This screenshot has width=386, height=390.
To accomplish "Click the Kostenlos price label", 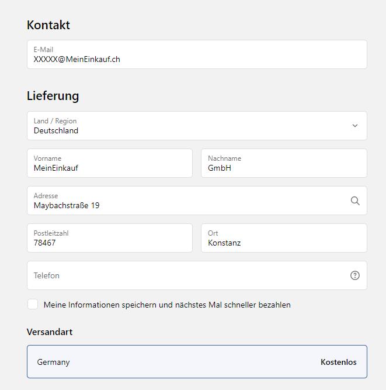I will tap(338, 362).
